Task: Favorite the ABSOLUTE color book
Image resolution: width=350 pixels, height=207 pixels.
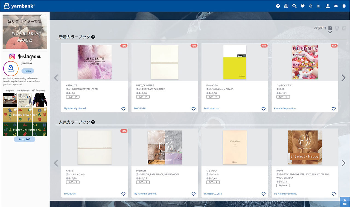Action: (123, 109)
